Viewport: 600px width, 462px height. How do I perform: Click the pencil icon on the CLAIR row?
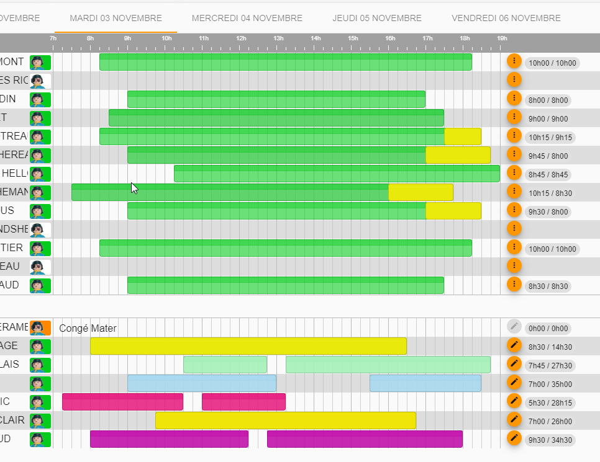[514, 420]
